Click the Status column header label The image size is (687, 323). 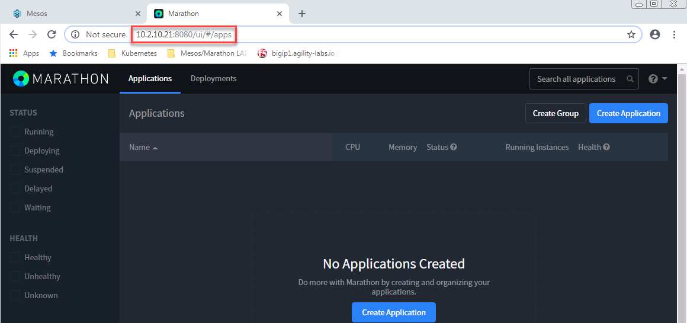pyautogui.click(x=437, y=147)
